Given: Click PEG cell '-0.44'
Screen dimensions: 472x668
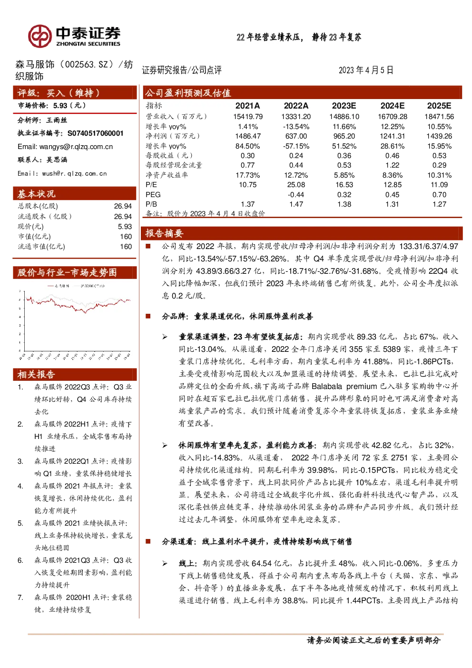Looking at the screenshot, I should 296,195.
